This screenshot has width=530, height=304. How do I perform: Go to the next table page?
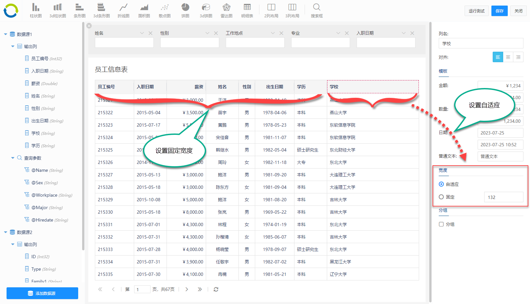tap(187, 289)
